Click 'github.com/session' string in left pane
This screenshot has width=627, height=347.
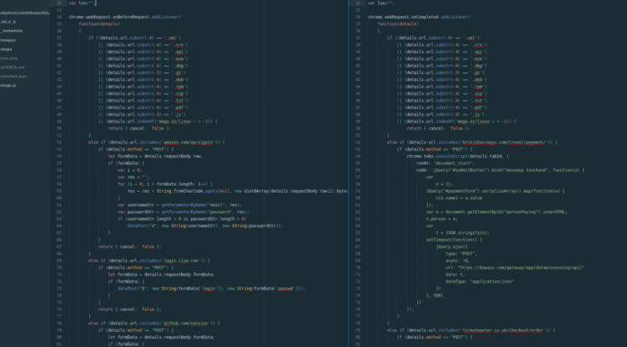click(186, 323)
